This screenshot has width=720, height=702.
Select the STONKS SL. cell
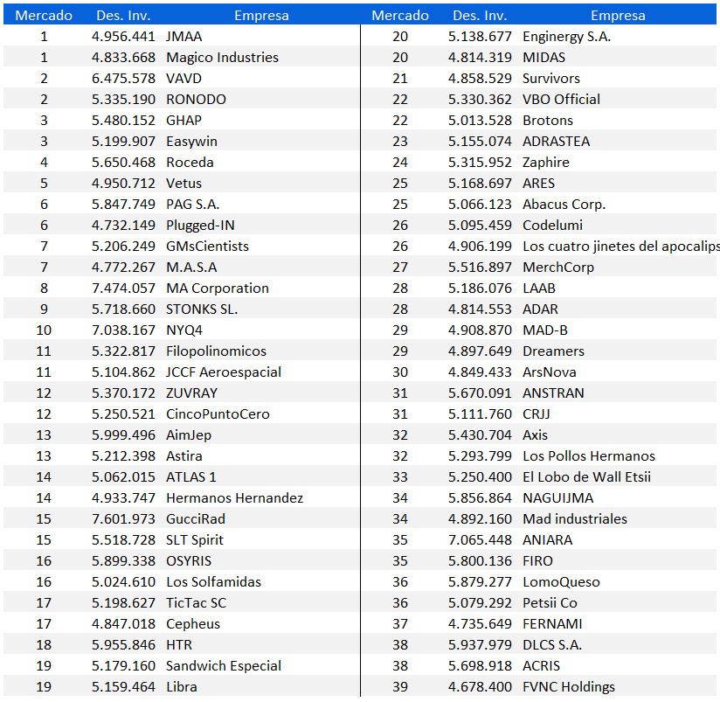point(202,309)
